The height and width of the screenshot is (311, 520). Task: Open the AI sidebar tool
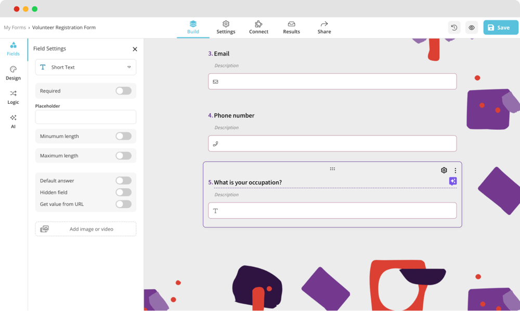coord(13,121)
